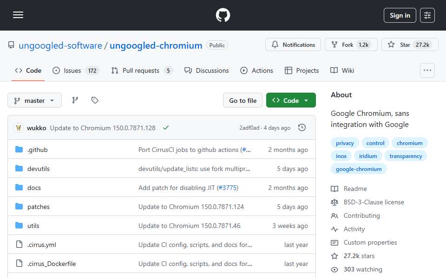Open the wukko author link
The width and height of the screenshot is (446, 278).
(x=36, y=128)
